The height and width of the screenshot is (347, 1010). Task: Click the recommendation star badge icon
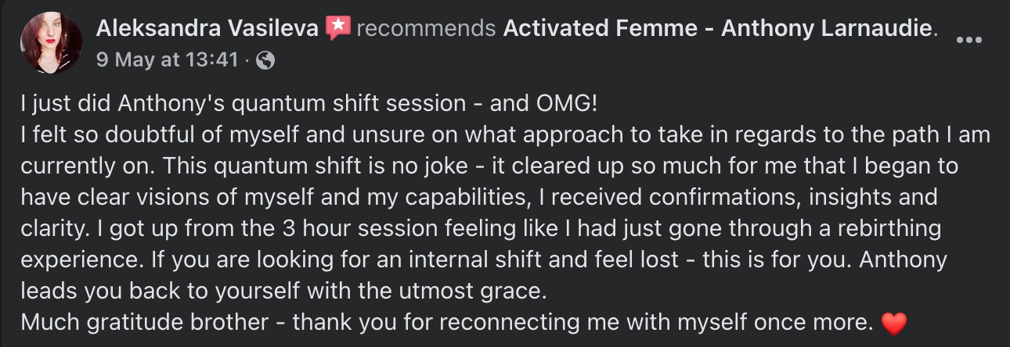(338, 29)
